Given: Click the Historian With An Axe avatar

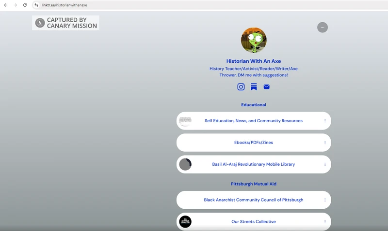Looking at the screenshot, I should click(254, 40).
